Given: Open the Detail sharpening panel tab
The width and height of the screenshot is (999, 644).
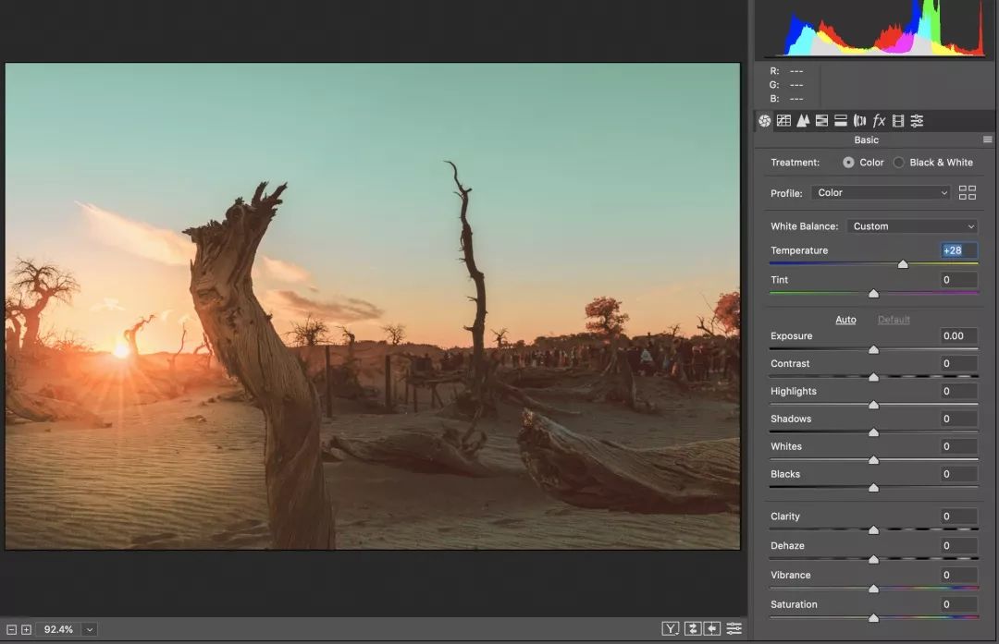Looking at the screenshot, I should [803, 121].
